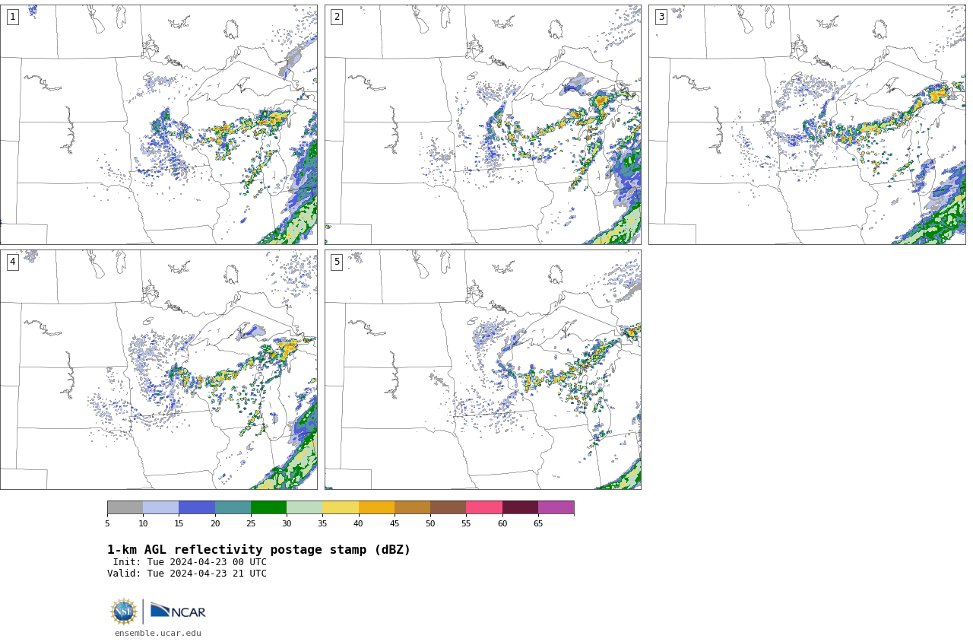Click the panel number label '4'
Image resolution: width=973 pixels, height=642 pixels.
12,262
